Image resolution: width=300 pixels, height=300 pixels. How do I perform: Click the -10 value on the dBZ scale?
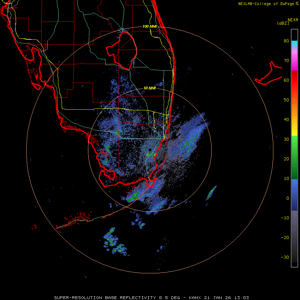285,218
